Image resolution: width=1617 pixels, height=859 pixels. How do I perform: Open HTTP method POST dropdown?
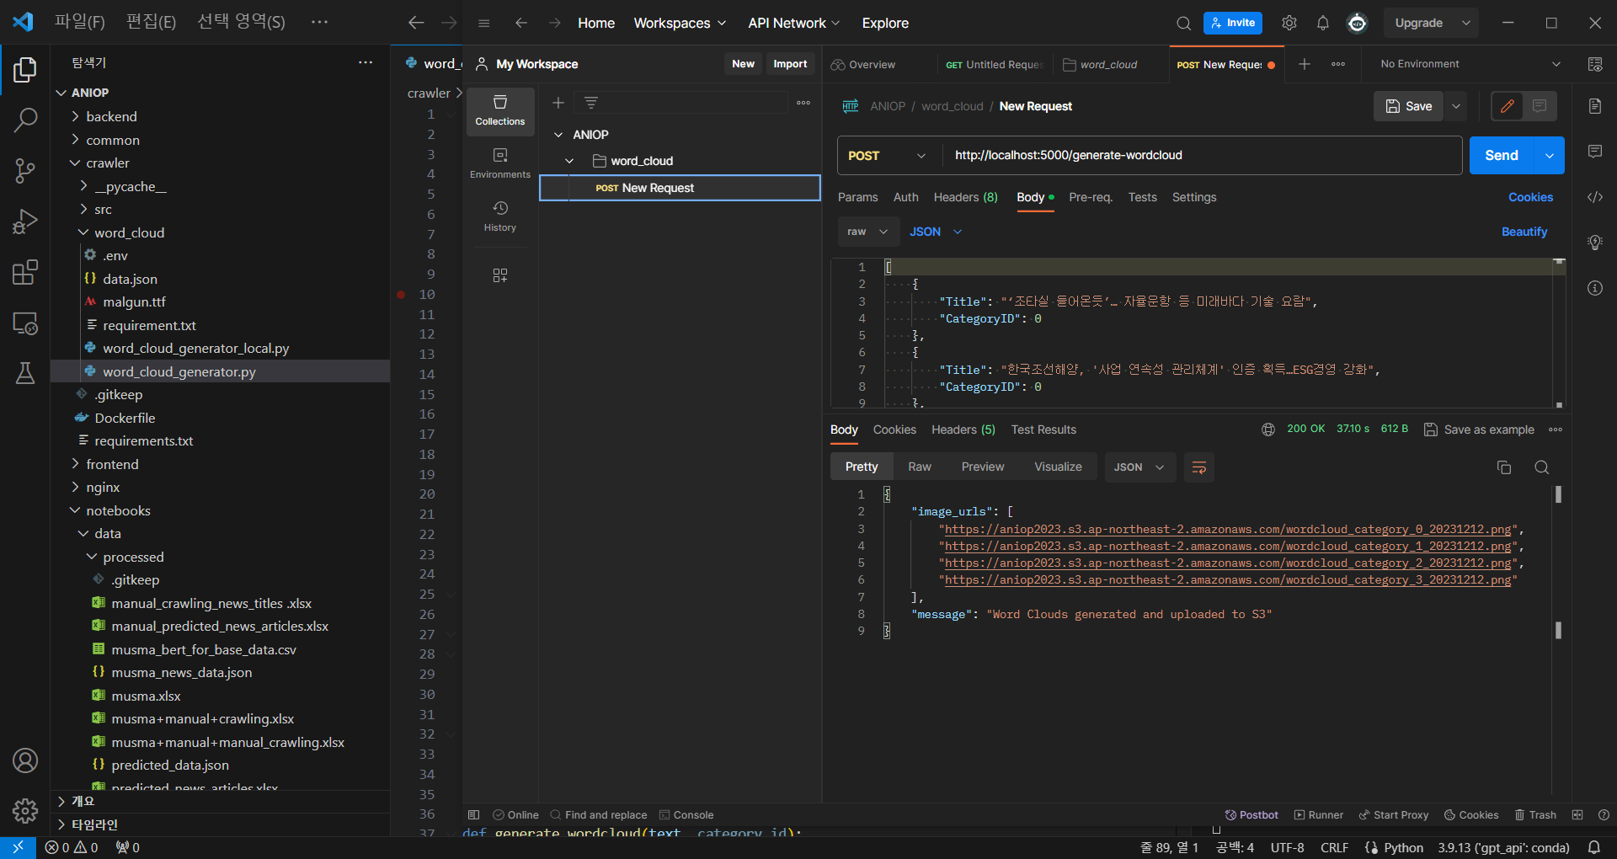coord(887,156)
